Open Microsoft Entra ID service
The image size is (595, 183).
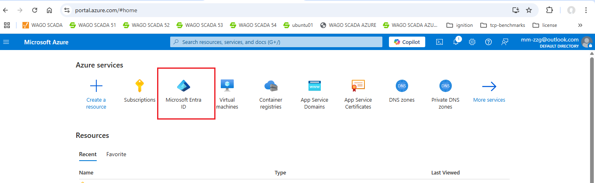tap(184, 86)
